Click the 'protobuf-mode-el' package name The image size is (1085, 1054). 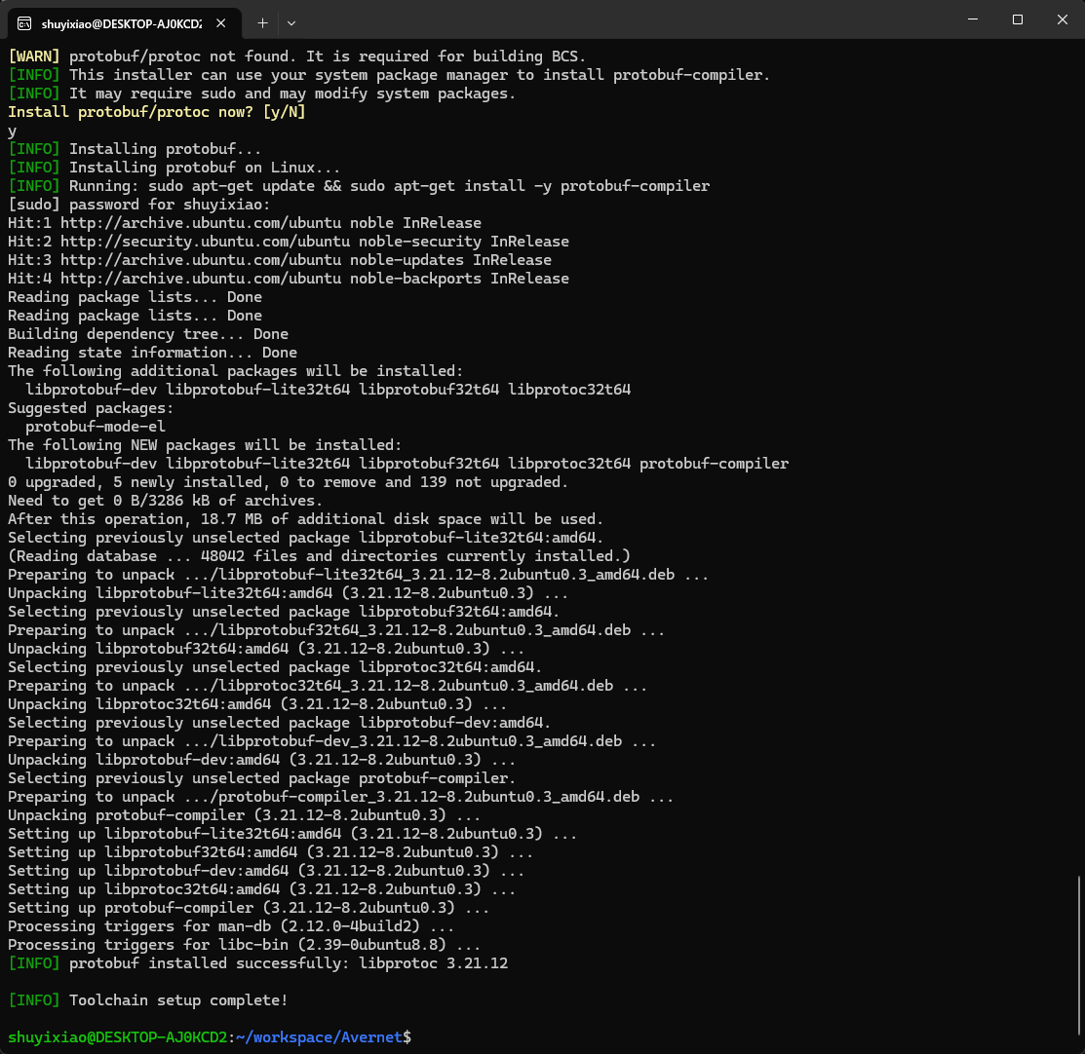pyautogui.click(x=96, y=427)
